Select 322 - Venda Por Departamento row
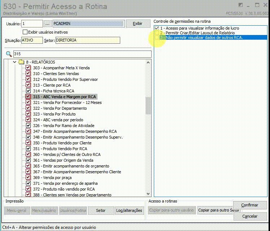 [60, 108]
